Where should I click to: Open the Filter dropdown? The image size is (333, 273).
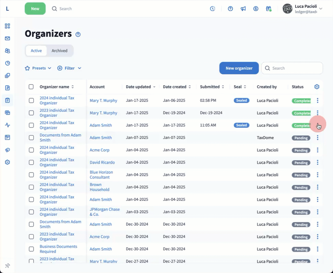[x=69, y=68]
